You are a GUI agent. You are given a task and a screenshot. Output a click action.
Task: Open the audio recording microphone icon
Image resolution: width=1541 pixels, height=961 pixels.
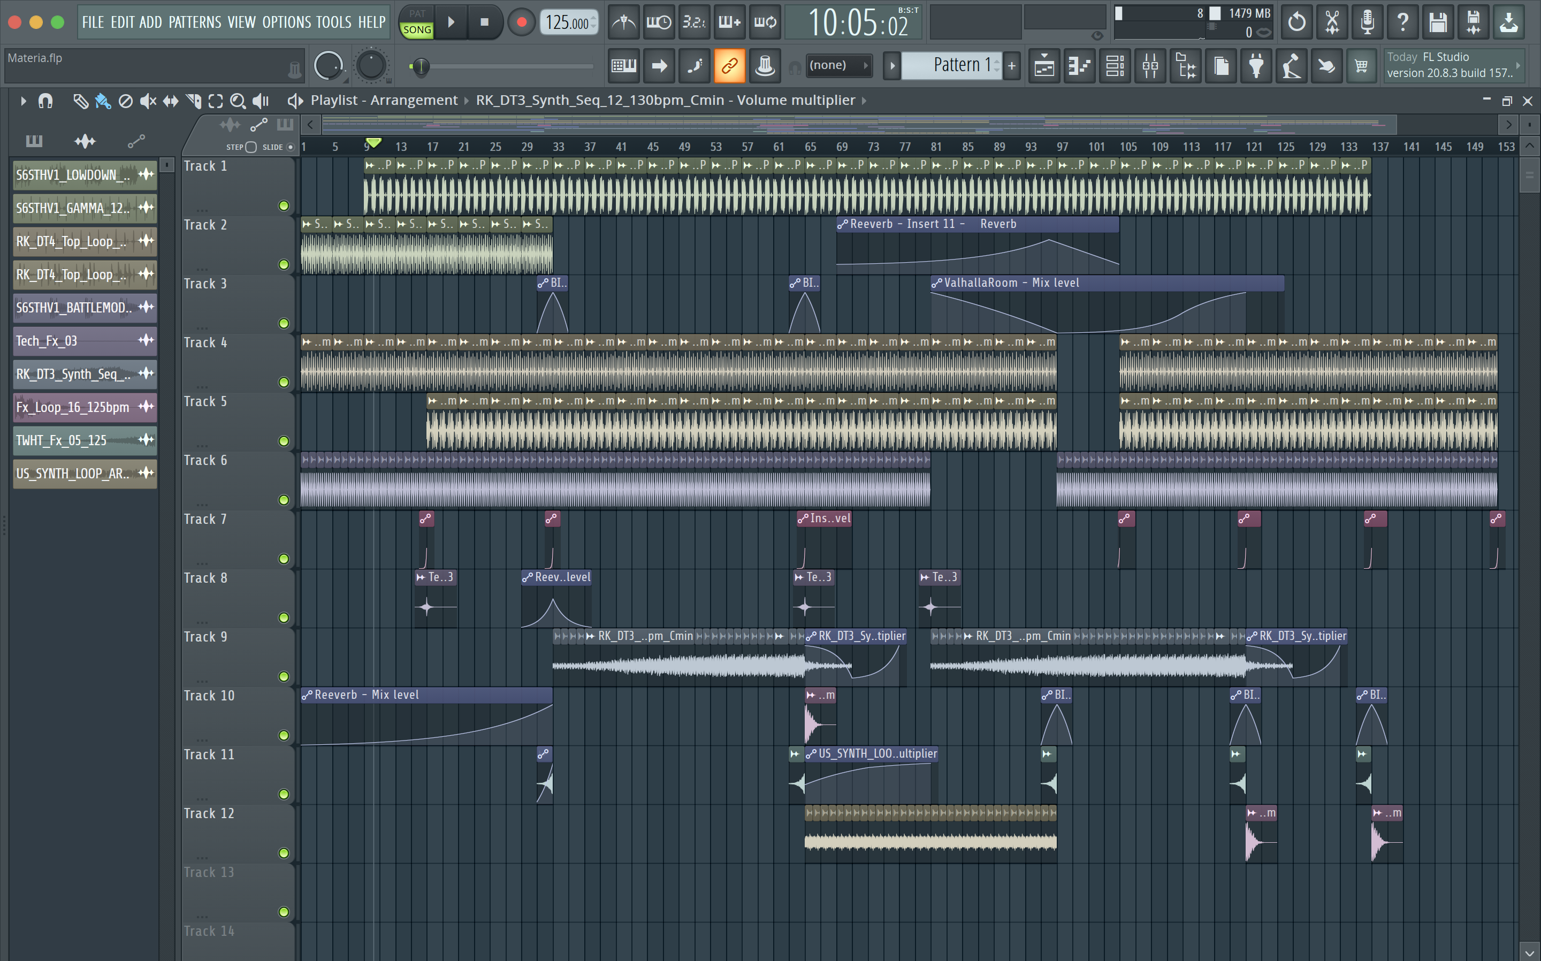click(1368, 22)
